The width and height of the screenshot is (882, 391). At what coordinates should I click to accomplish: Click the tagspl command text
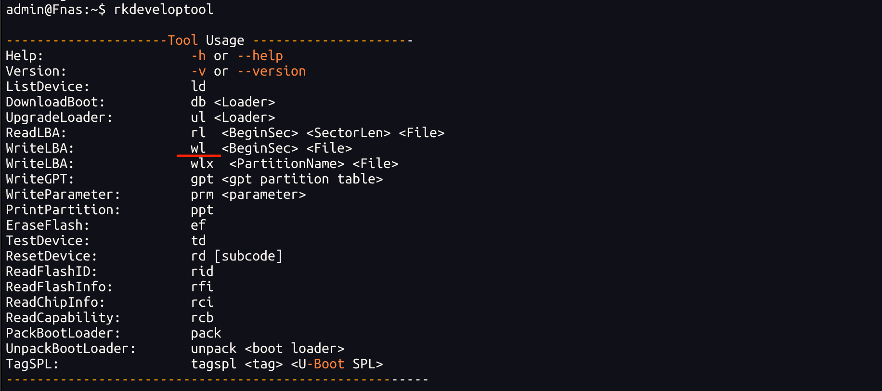(x=214, y=364)
